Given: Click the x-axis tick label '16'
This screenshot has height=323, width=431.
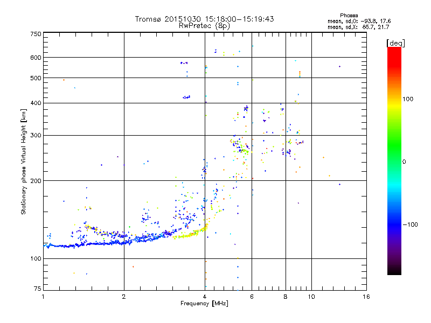Looking at the screenshot, I should point(366,297).
